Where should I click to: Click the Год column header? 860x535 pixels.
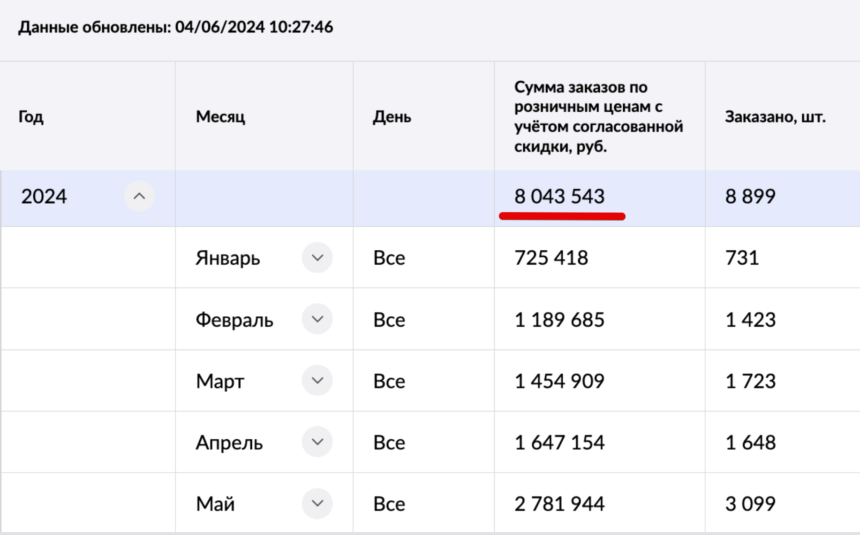[31, 116]
